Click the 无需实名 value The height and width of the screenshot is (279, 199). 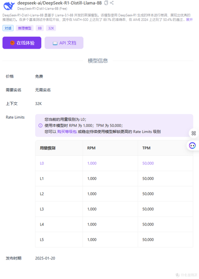point(43,90)
